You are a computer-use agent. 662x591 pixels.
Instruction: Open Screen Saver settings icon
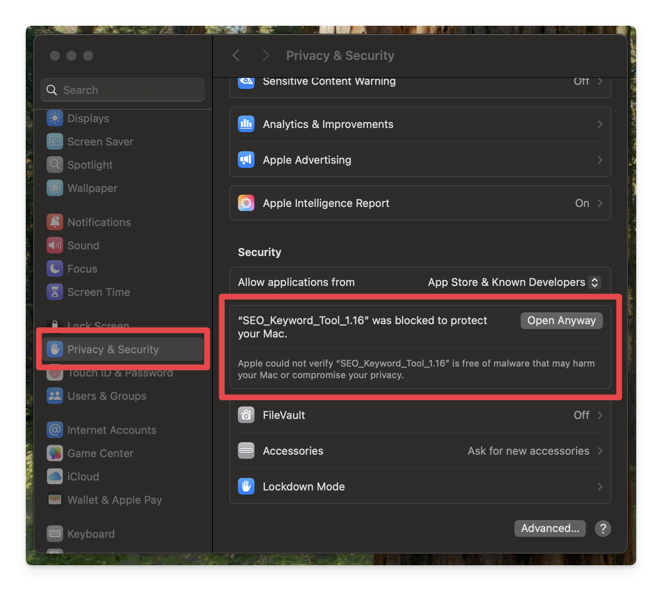coord(55,142)
